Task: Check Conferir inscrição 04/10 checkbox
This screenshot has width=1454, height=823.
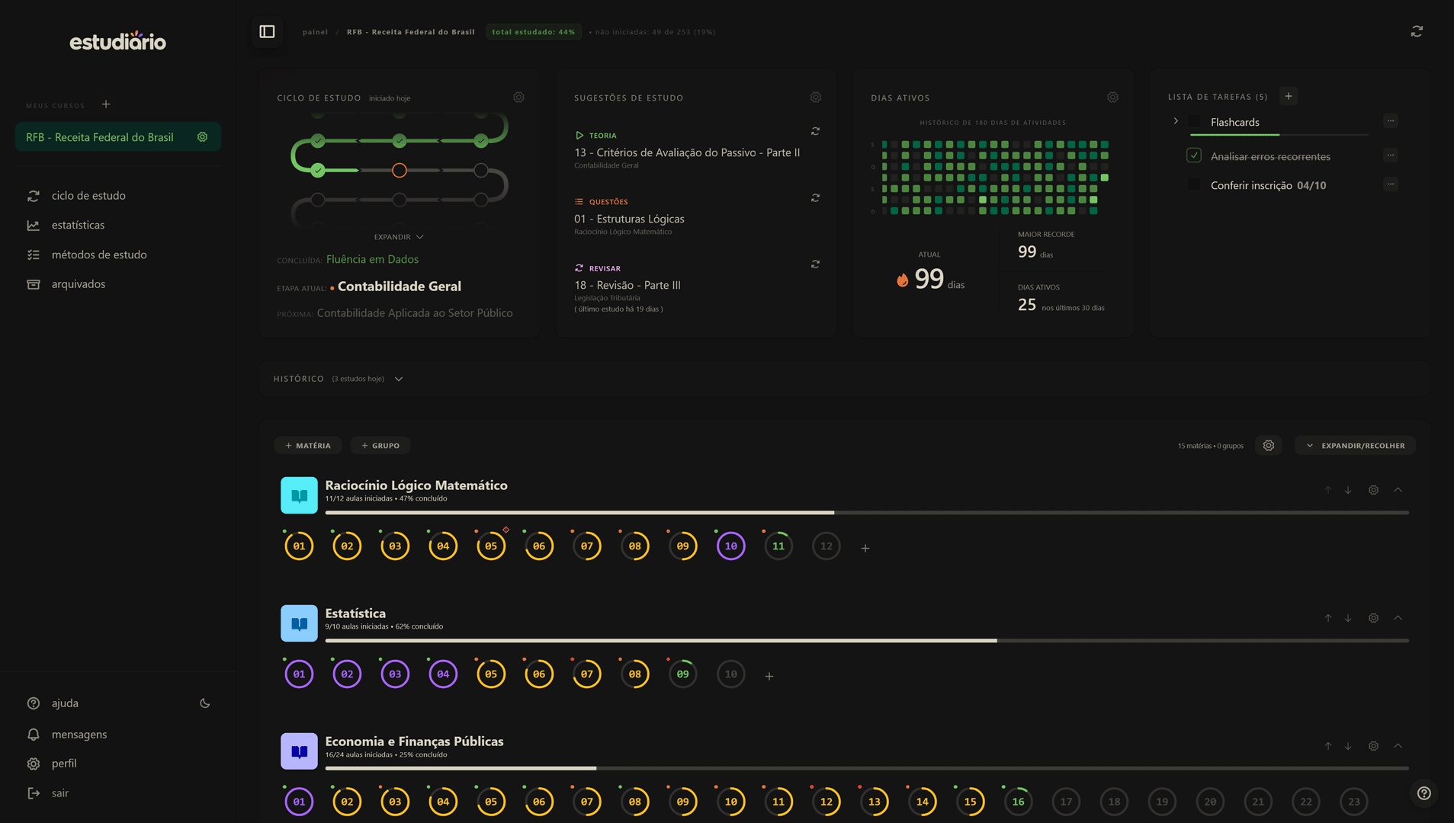Action: [1194, 185]
